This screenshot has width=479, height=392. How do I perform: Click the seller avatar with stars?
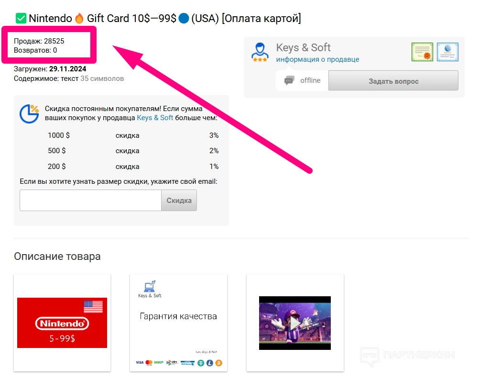coord(260,52)
